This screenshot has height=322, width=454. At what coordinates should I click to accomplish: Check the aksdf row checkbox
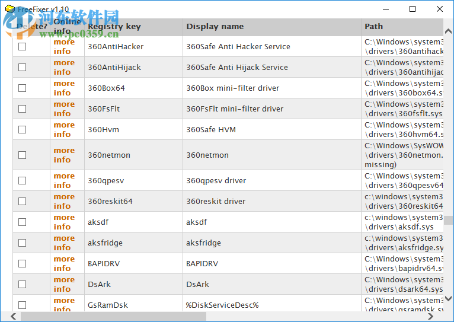[23, 222]
